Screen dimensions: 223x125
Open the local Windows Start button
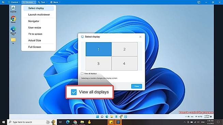tap(3, 122)
